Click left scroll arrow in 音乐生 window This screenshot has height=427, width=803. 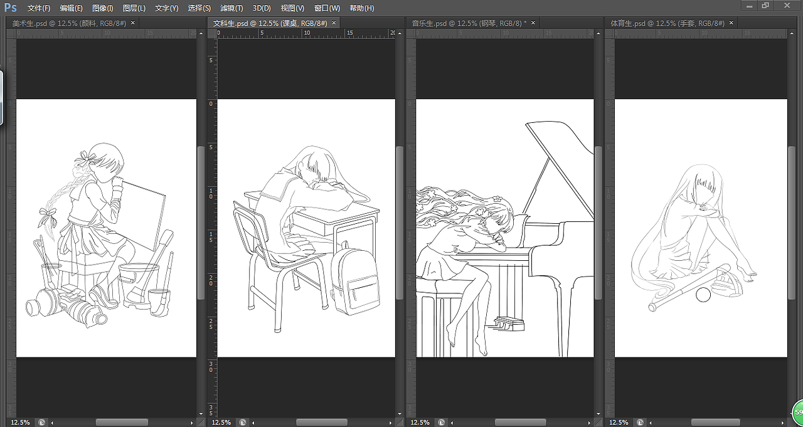click(452, 423)
